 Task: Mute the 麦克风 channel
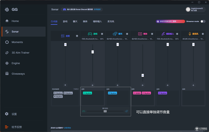[x=193, y=85]
